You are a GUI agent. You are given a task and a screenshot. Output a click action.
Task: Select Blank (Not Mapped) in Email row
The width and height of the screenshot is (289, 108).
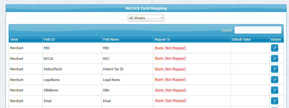click(170, 101)
